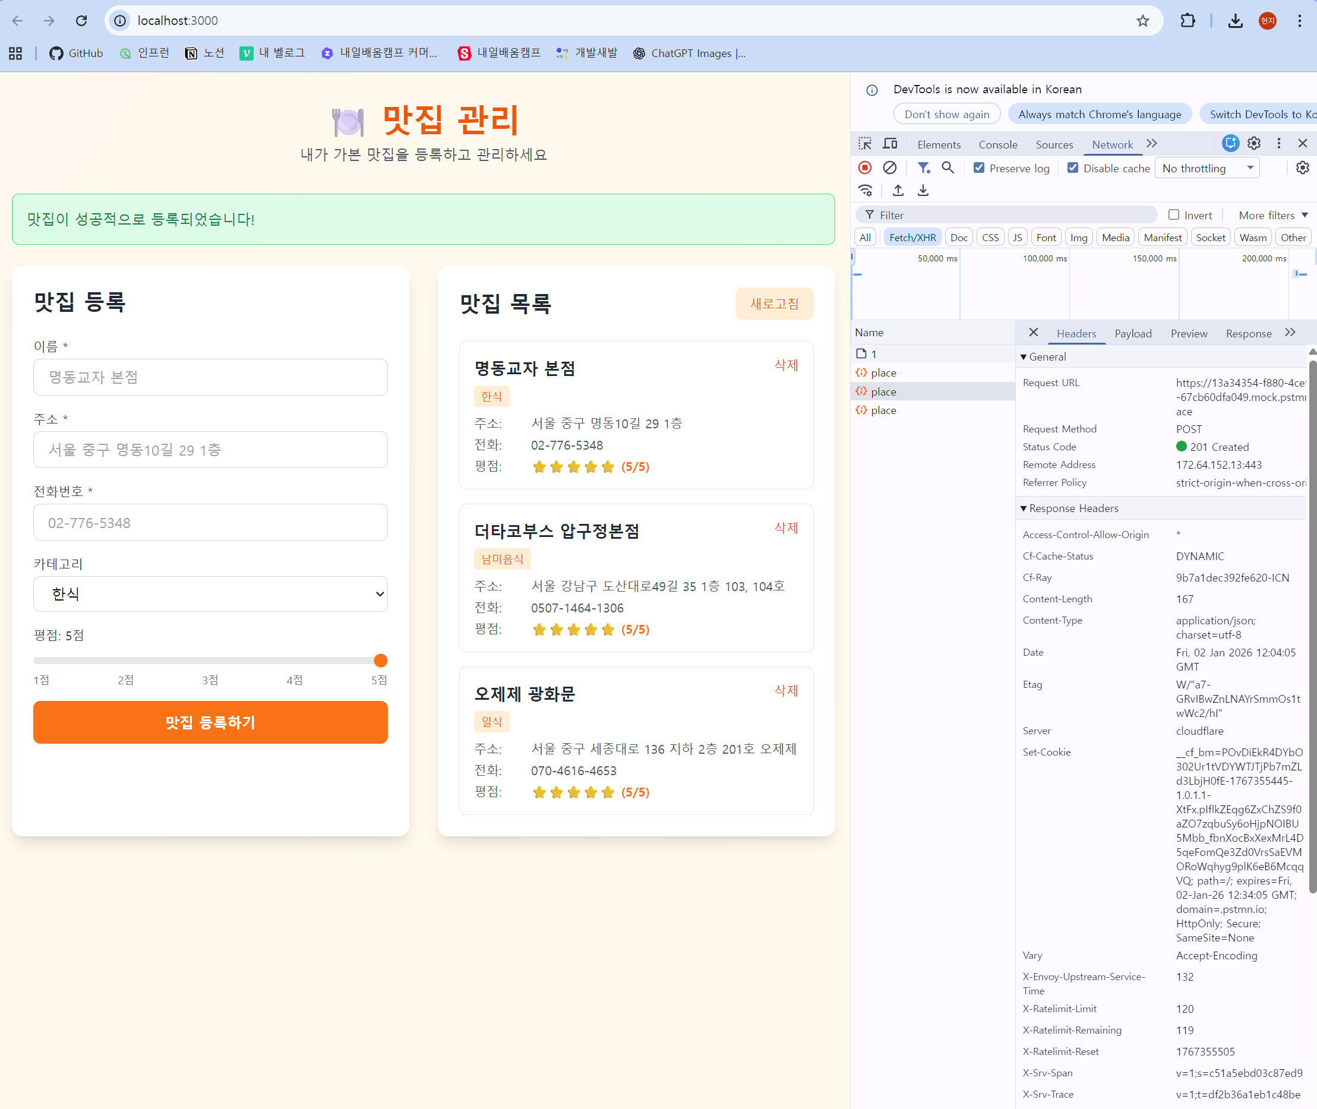This screenshot has height=1109, width=1317.
Task: Open the Console panel tab
Action: [997, 144]
